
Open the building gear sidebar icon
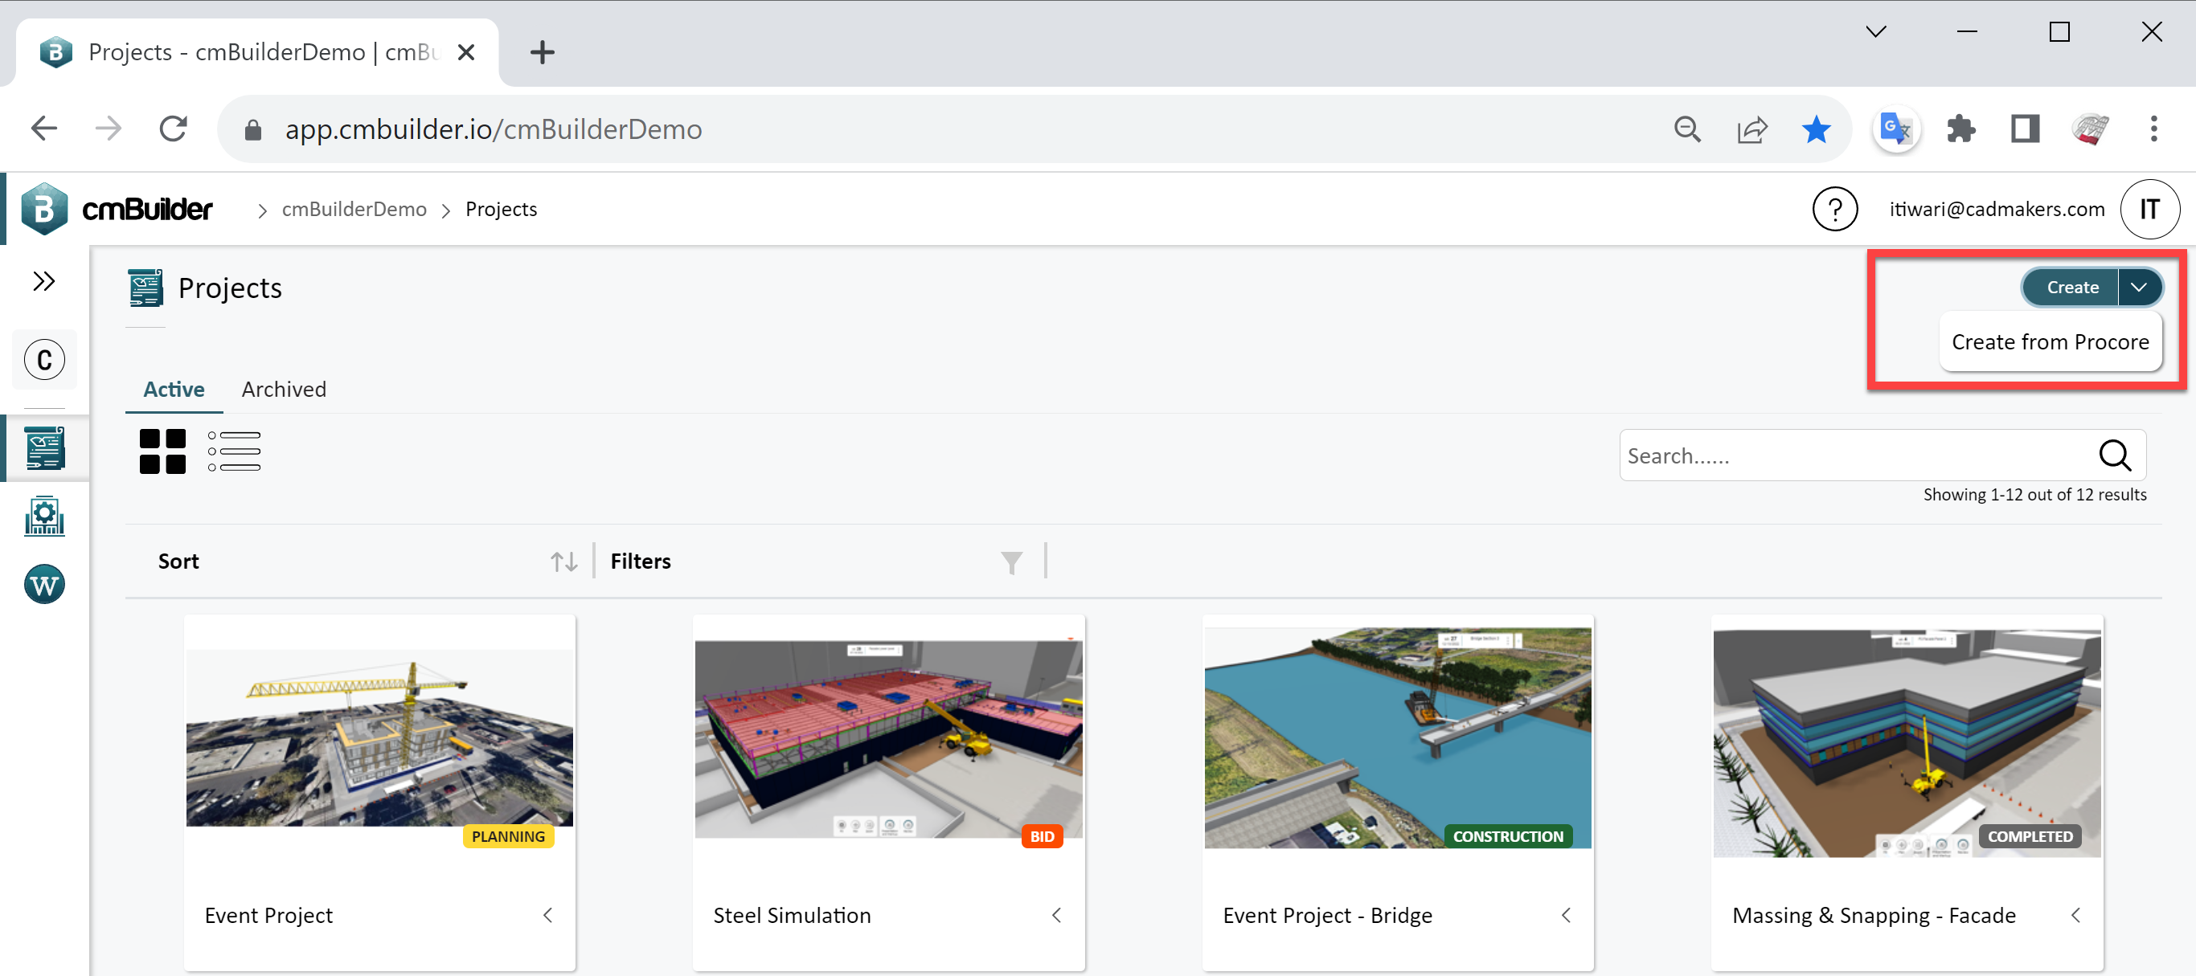44,516
